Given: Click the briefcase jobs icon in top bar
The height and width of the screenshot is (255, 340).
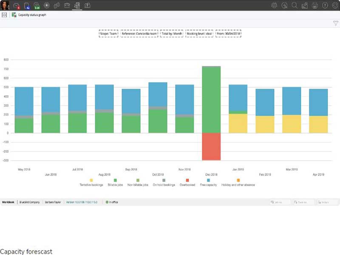Looking at the screenshot, I should (x=67, y=6).
